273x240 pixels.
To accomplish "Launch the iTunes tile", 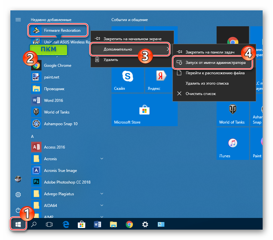I will tap(233, 144).
